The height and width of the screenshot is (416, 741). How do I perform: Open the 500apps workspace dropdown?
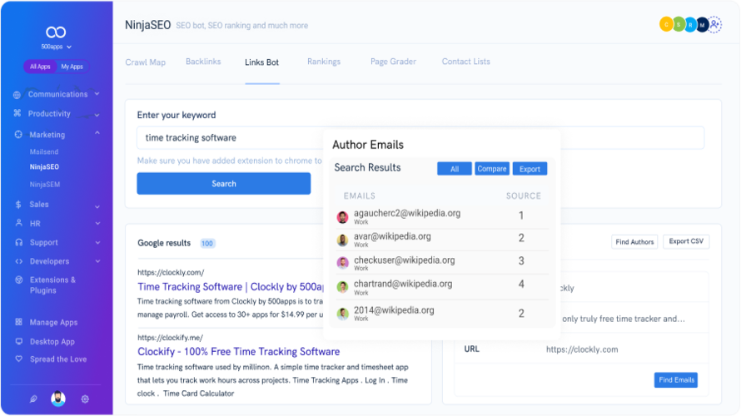pos(56,47)
